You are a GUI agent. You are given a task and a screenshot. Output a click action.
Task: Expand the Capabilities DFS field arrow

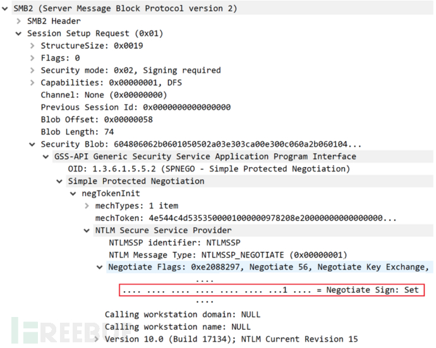[32, 83]
